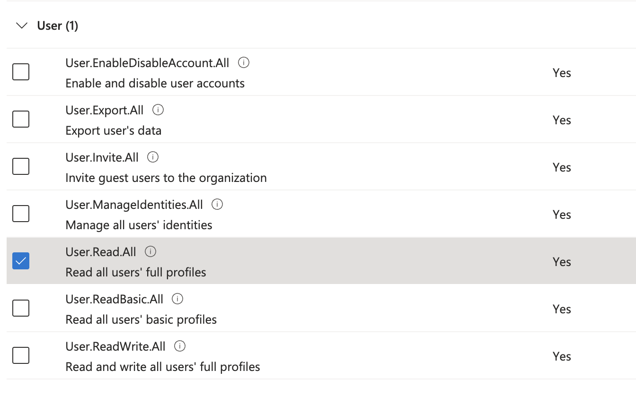Click the User.Read.All permission name
This screenshot has width=636, height=396.
pos(101,252)
